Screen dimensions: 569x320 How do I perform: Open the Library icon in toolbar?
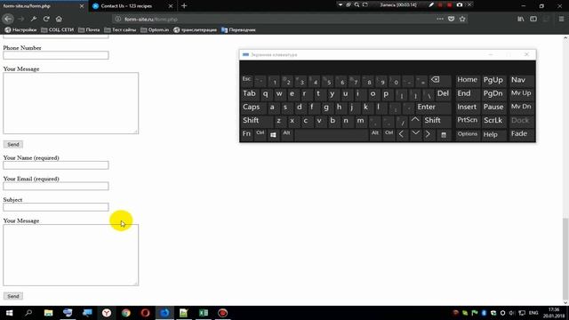[521, 19]
